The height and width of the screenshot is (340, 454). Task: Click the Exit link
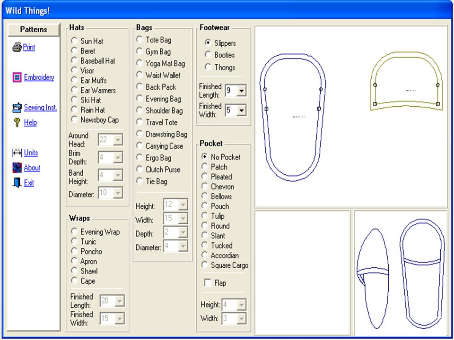coord(29,183)
